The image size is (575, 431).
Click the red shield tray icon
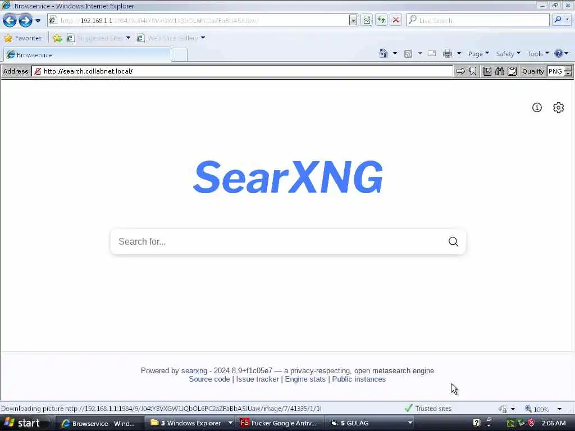(531, 423)
